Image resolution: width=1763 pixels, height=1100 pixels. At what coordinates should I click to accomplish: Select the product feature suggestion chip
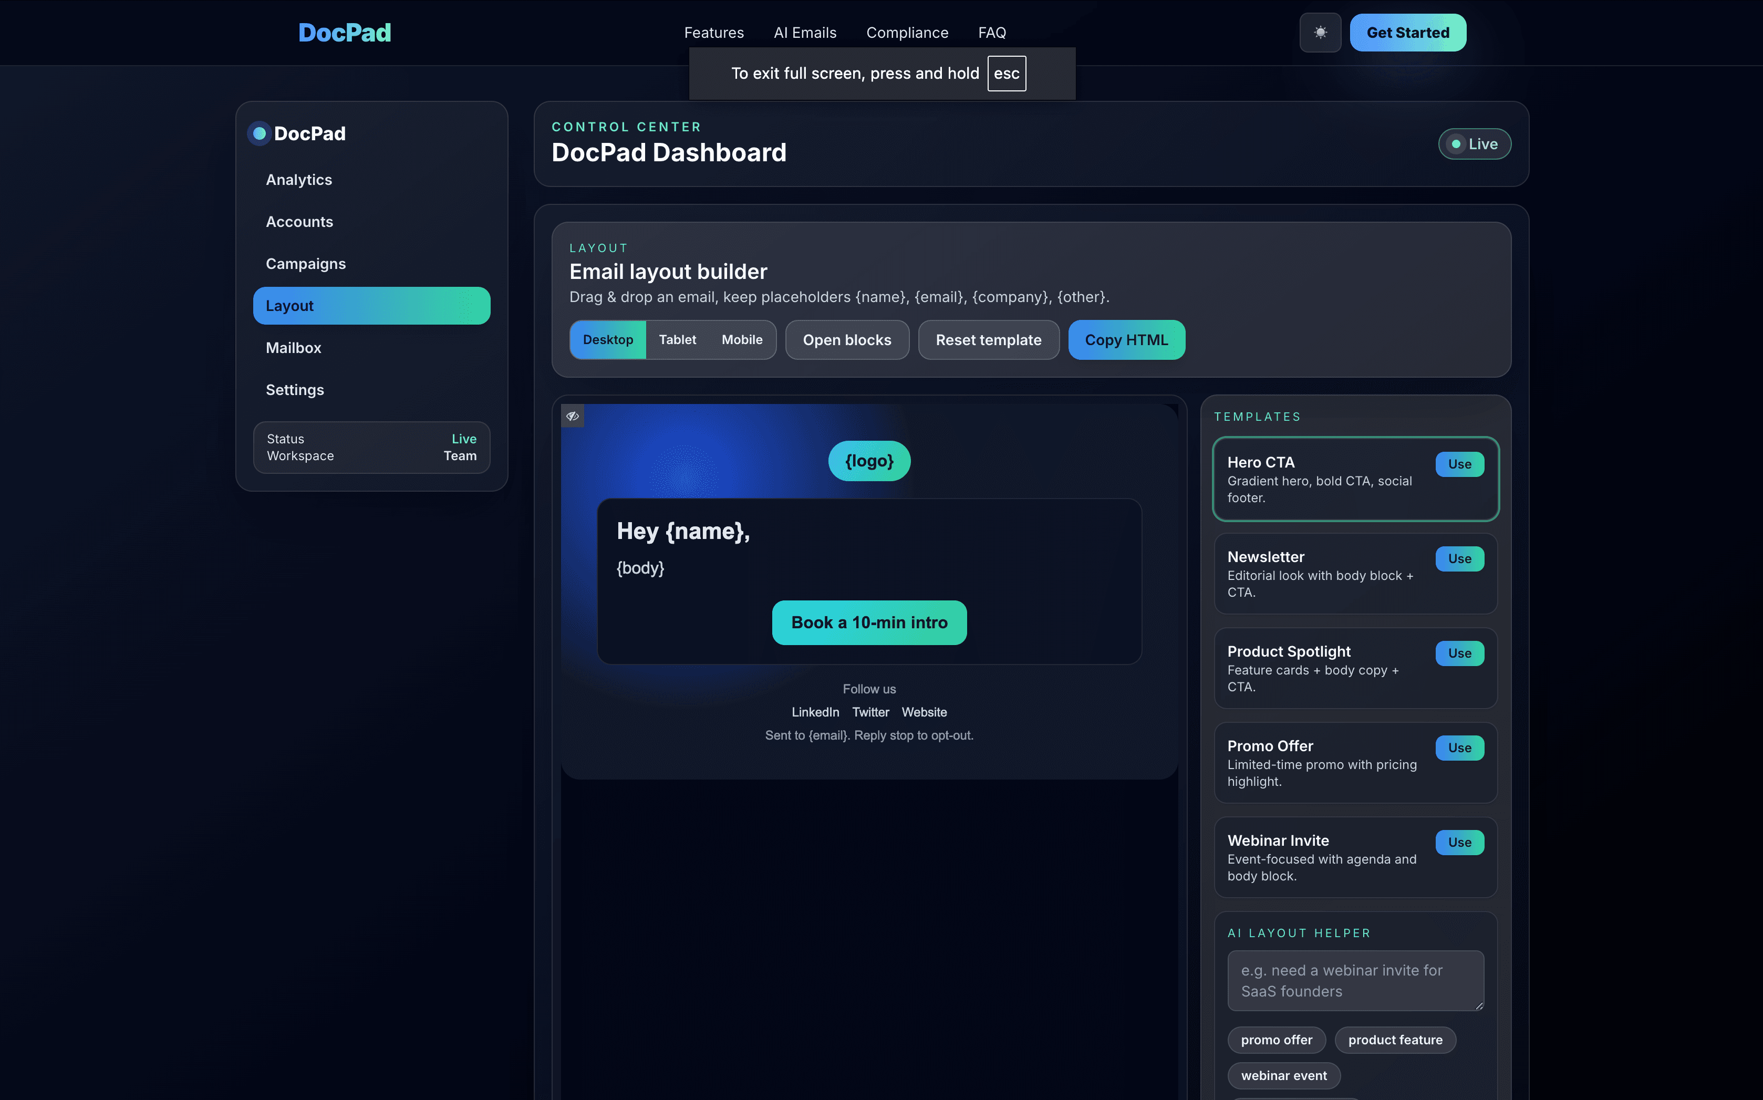click(1395, 1040)
